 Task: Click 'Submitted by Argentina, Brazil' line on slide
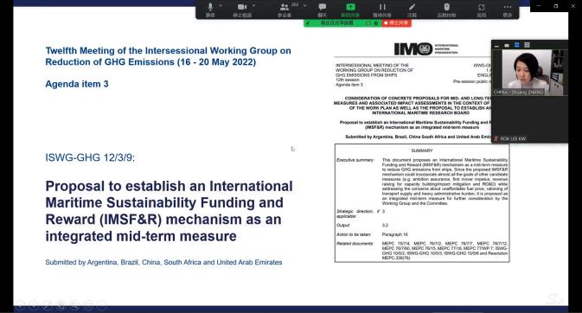click(163, 262)
